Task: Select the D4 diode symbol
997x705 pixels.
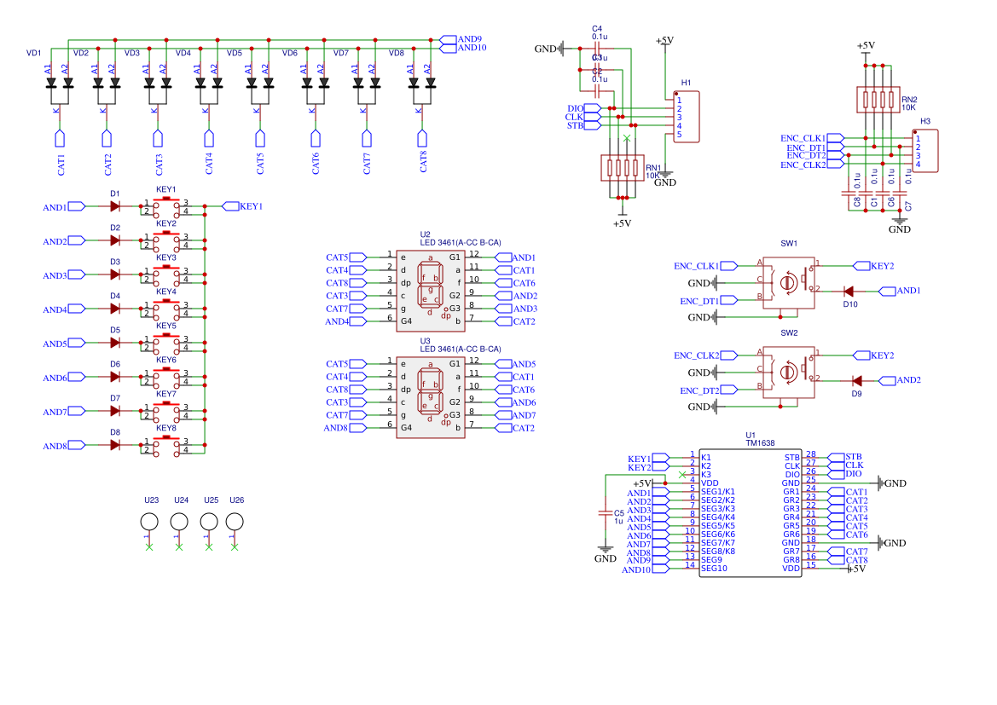Action: click(115, 309)
